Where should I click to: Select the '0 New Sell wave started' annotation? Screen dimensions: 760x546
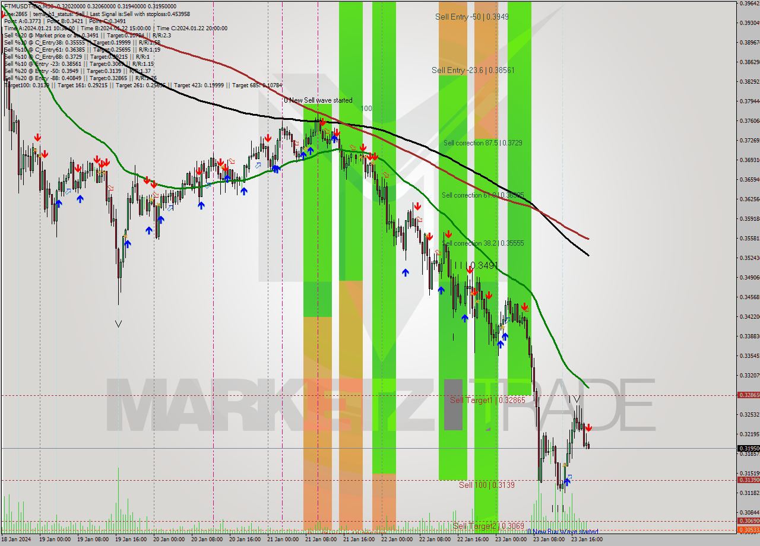(x=318, y=100)
